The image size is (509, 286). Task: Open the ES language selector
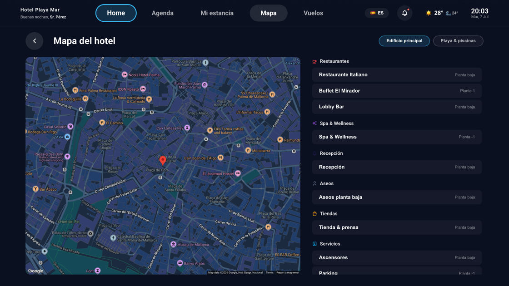coord(377,13)
